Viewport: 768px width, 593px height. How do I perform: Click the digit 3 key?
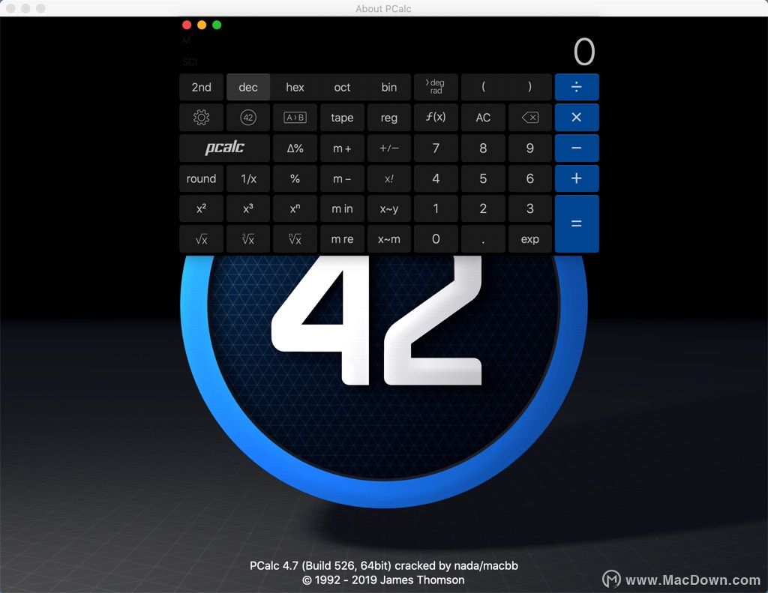point(530,208)
